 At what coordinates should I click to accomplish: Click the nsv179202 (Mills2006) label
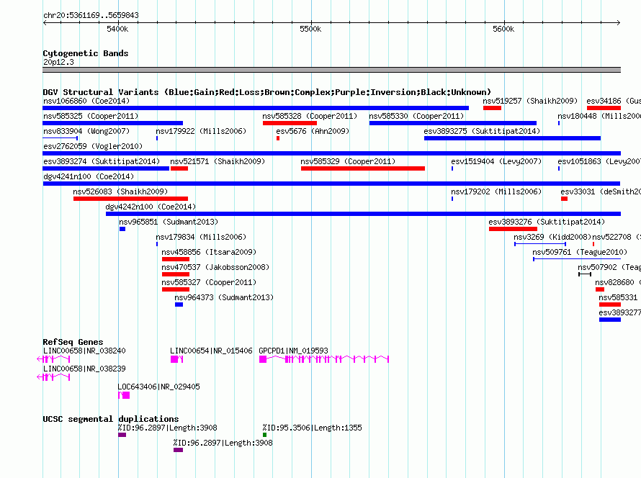point(496,191)
